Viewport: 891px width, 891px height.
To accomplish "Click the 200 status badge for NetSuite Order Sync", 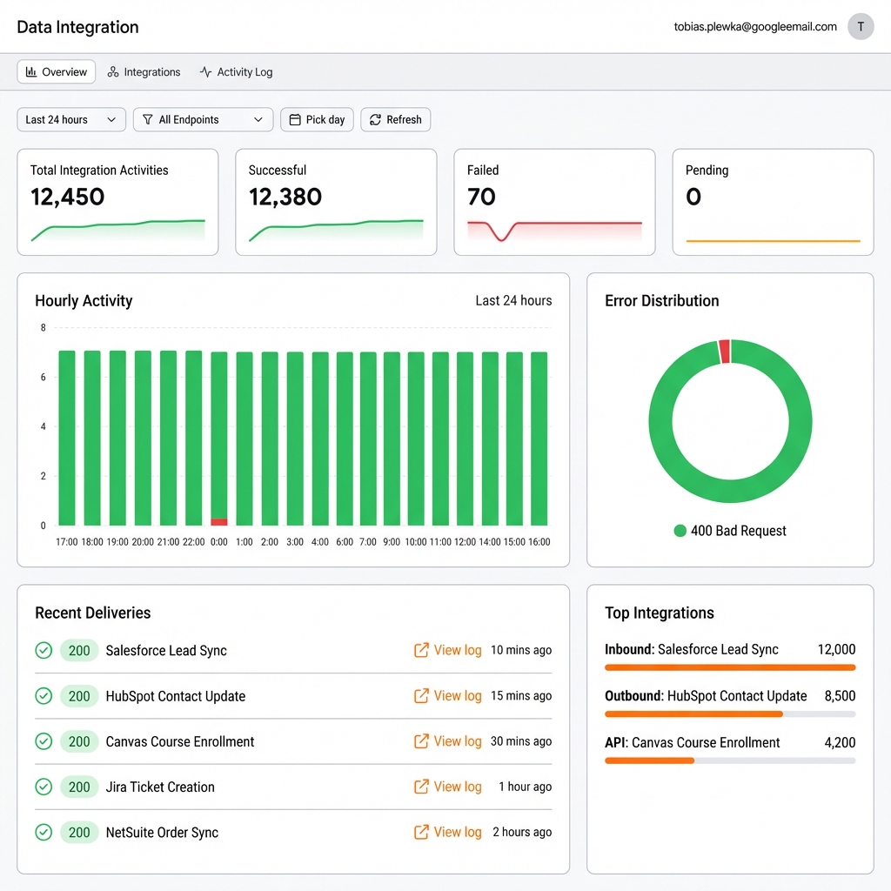I will [79, 833].
